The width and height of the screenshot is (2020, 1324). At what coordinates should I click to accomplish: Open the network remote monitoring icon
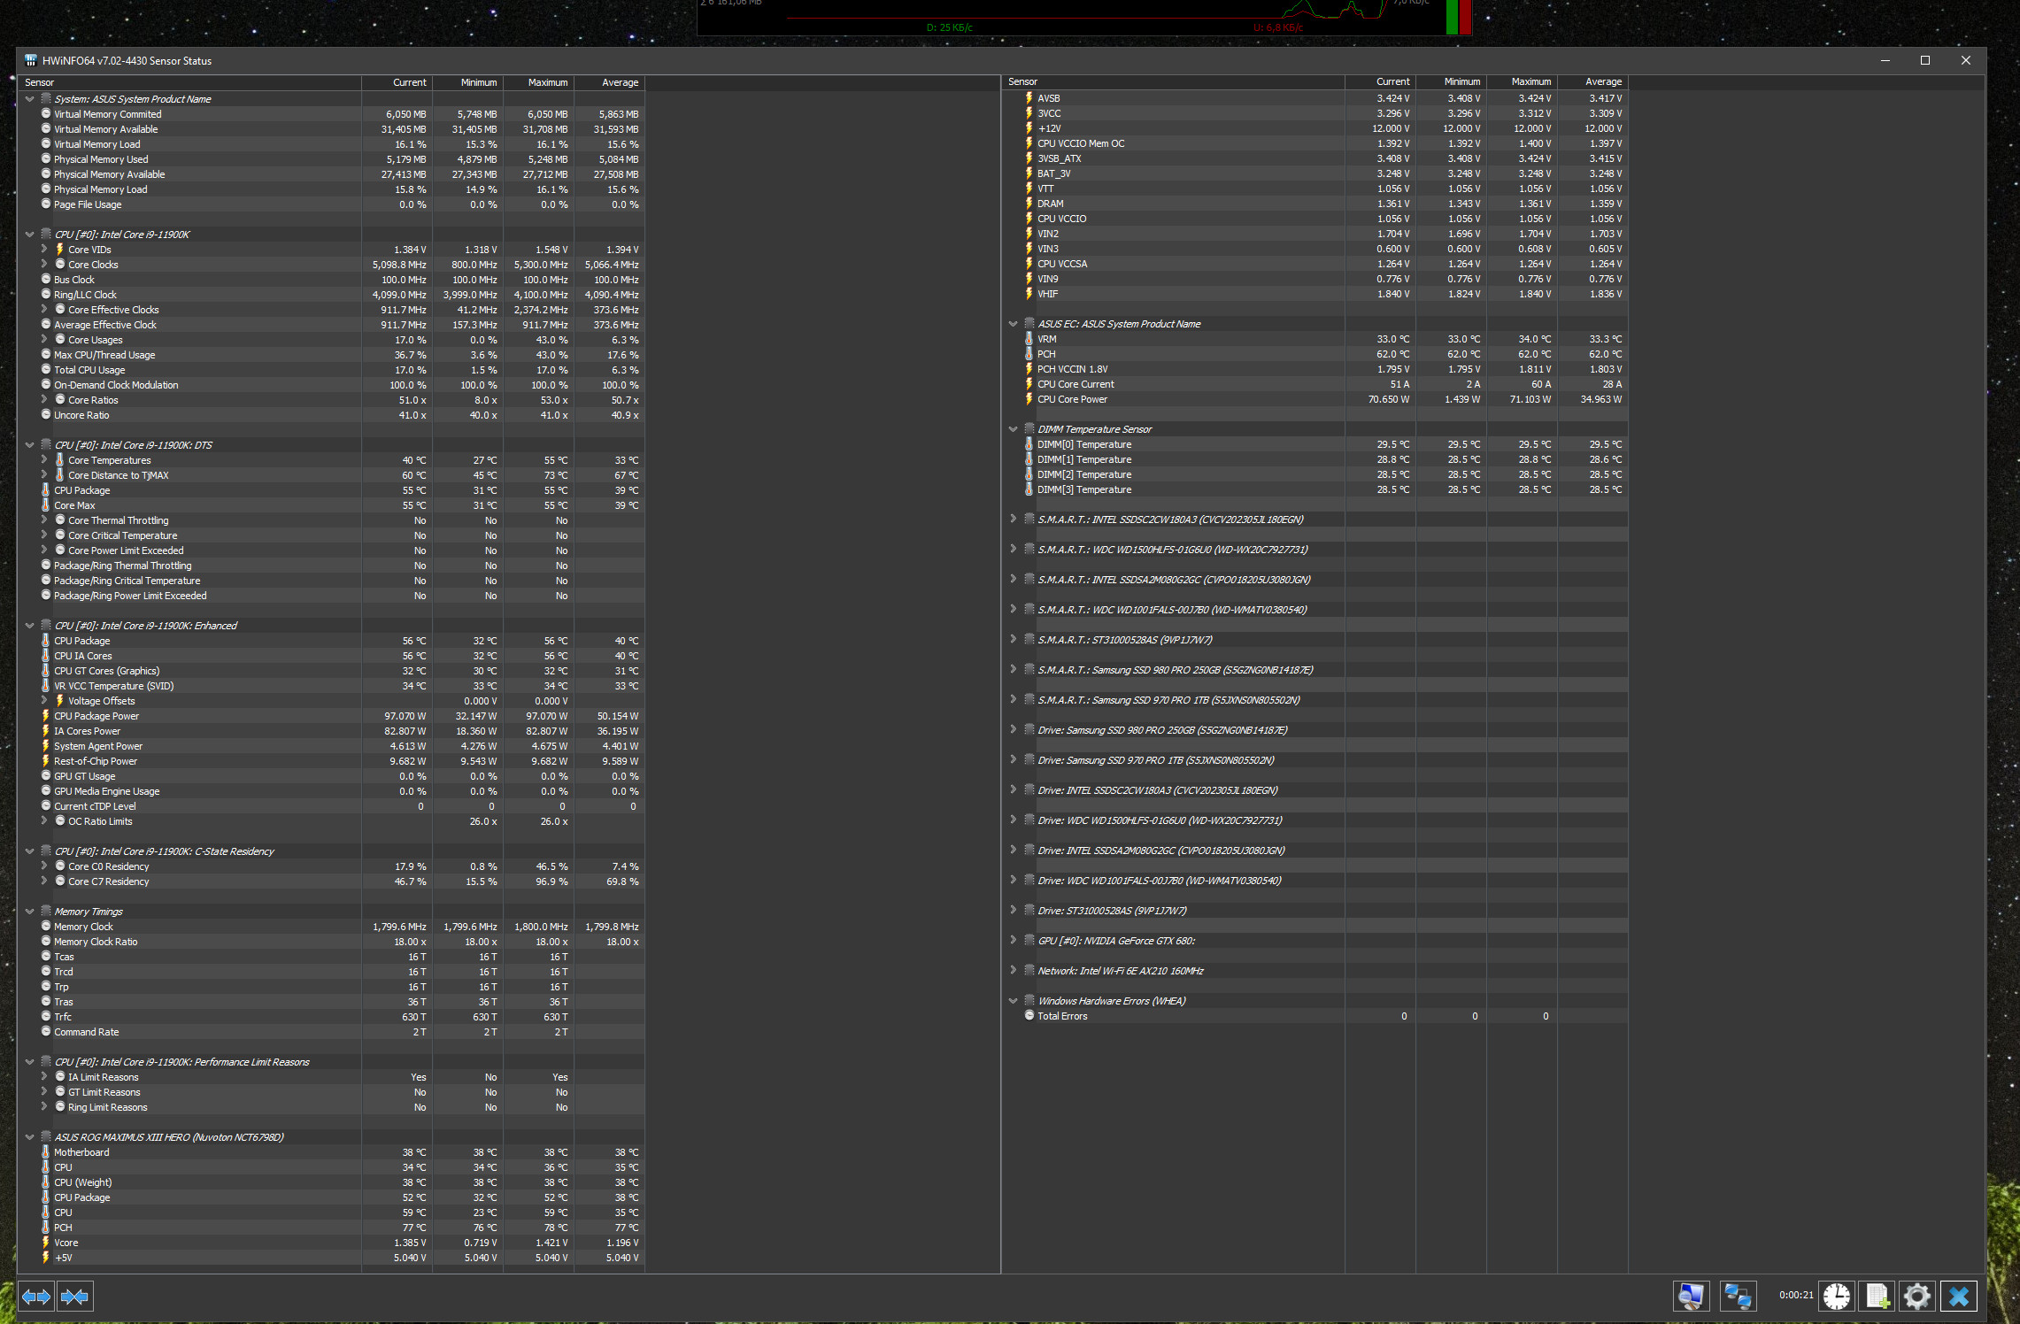pyautogui.click(x=1738, y=1297)
